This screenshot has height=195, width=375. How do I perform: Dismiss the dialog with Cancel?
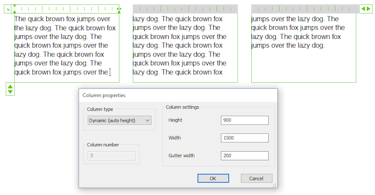tap(256, 178)
